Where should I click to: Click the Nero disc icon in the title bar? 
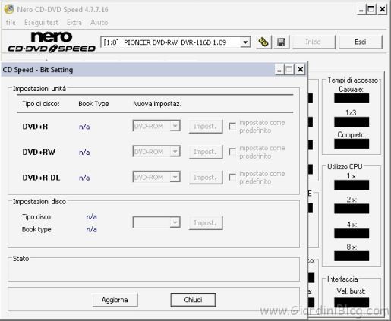(9, 9)
